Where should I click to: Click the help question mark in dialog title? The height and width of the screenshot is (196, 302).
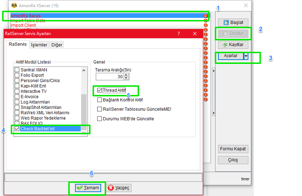pyautogui.click(x=179, y=34)
